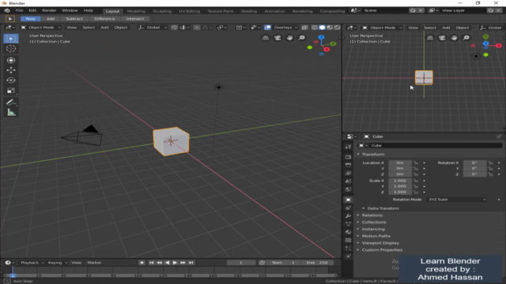Viewport: 506px width, 284px height.
Task: Open the Render properties tab
Action: (x=348, y=157)
